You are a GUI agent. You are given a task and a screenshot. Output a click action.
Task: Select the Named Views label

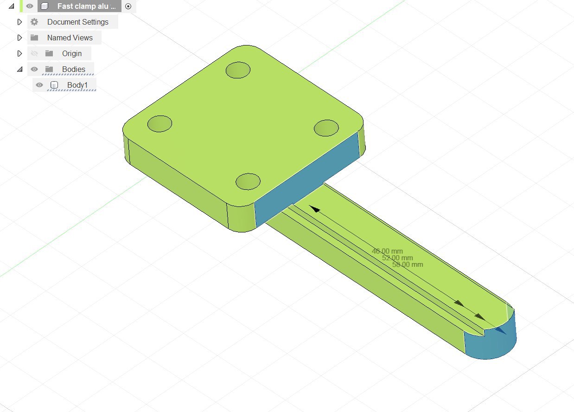[70, 38]
